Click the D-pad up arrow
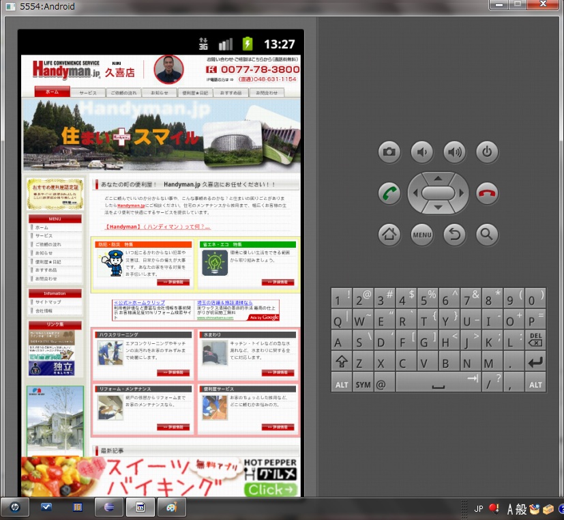 pyautogui.click(x=438, y=179)
